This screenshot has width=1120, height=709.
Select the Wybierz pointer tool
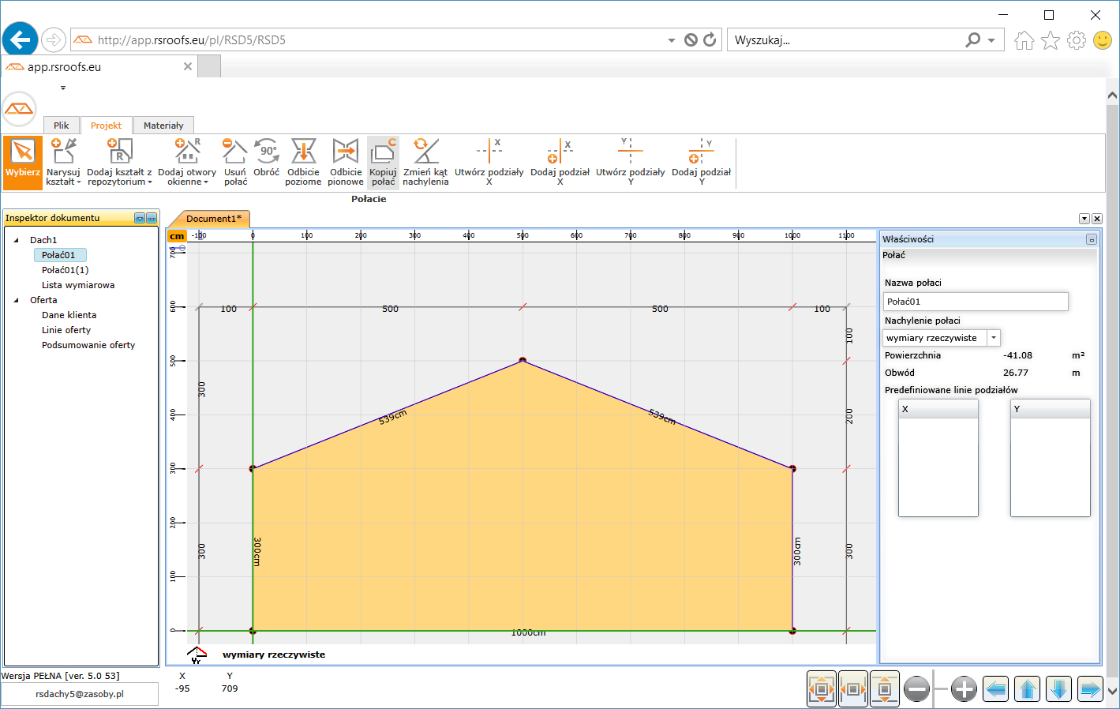(22, 161)
